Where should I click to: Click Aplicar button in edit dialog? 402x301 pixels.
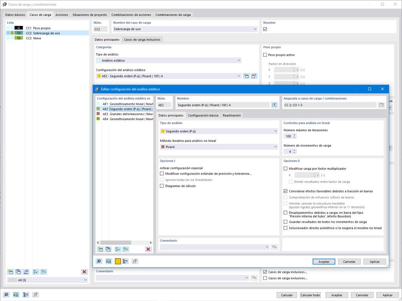[375, 261]
